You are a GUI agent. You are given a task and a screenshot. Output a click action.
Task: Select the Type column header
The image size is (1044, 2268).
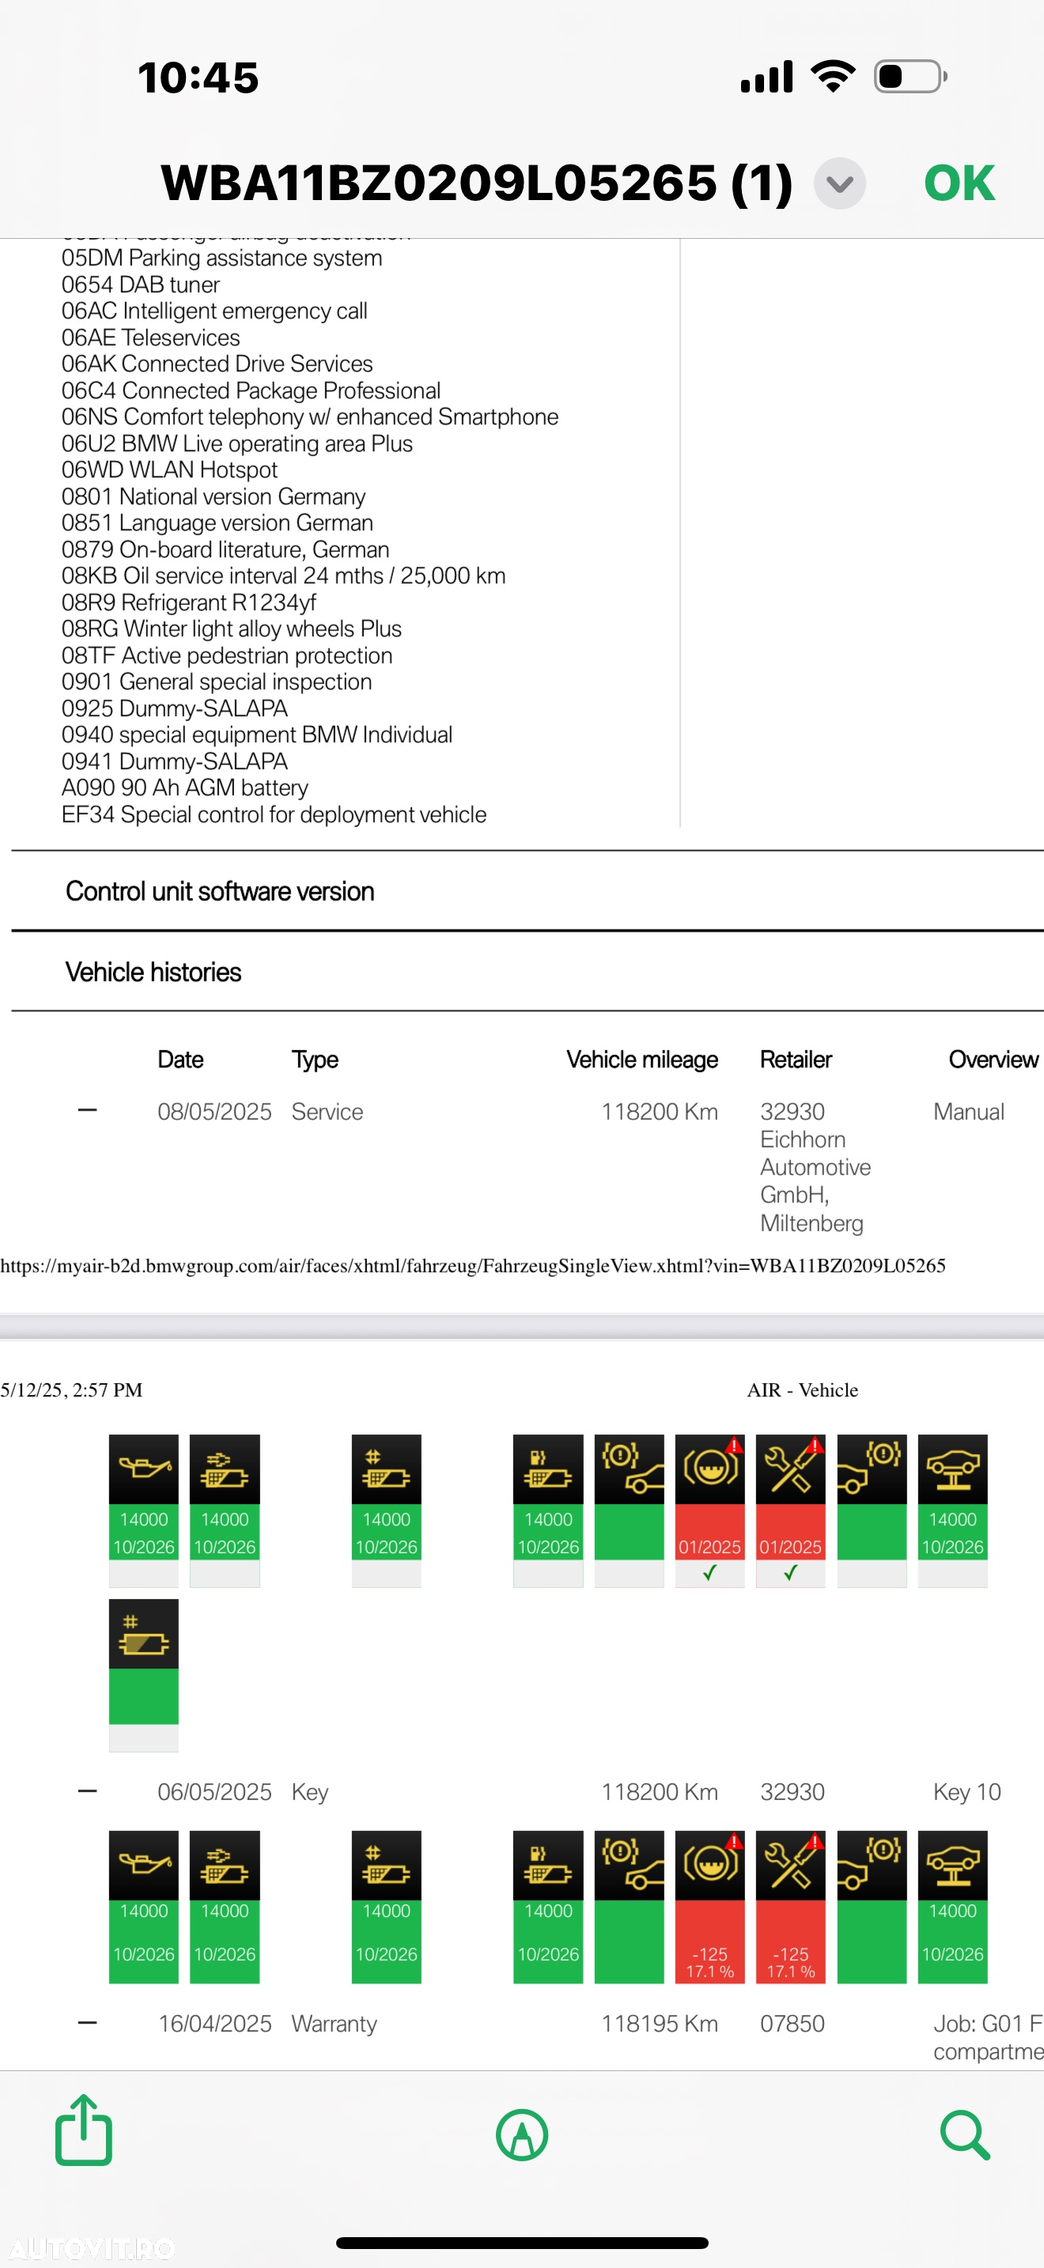315,1060
